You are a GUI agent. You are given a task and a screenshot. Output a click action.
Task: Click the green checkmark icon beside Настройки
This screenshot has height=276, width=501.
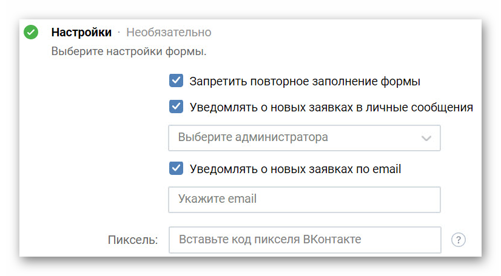point(31,32)
